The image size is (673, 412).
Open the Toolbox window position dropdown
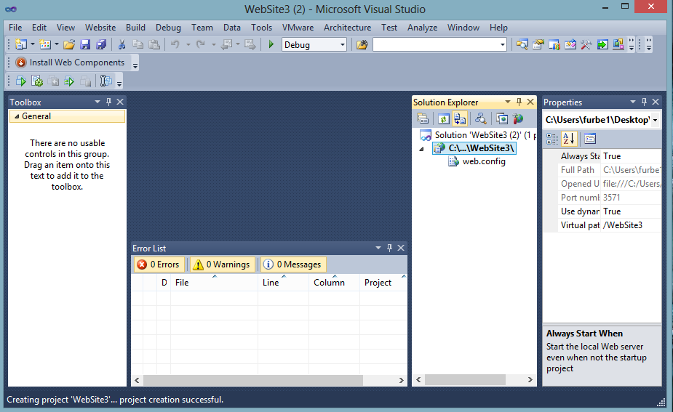point(97,102)
